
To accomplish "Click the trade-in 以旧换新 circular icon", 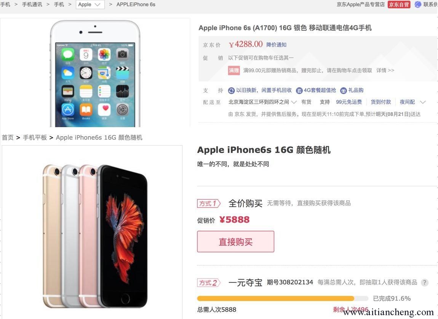I will coord(231,91).
